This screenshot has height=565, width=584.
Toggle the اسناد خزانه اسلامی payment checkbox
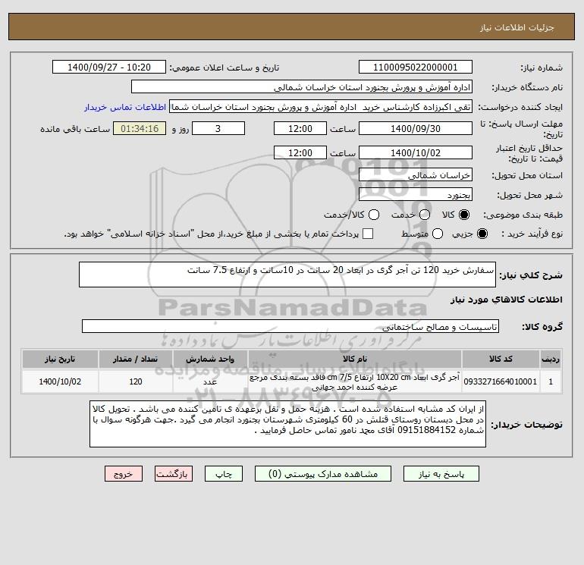[x=368, y=234]
